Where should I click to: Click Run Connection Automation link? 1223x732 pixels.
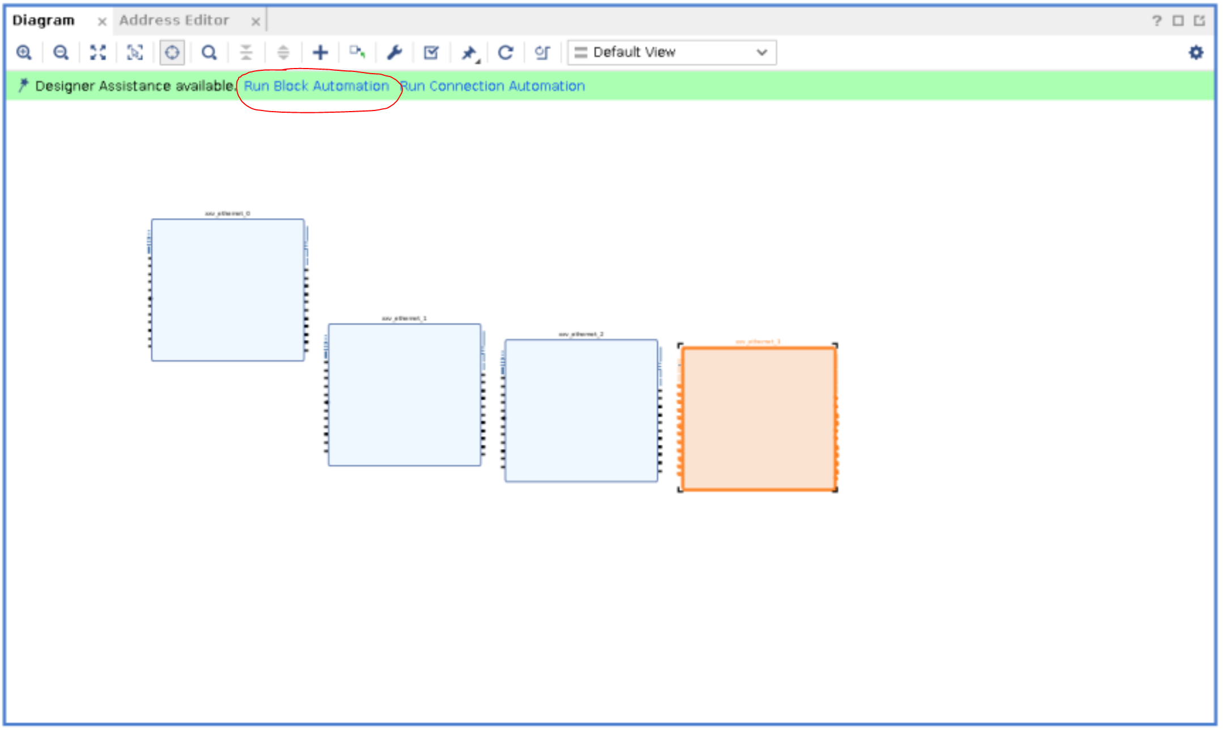point(492,86)
